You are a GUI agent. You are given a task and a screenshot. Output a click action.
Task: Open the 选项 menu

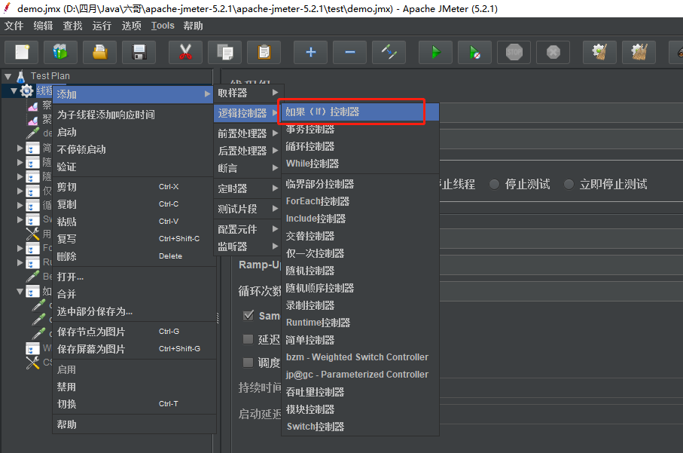pos(131,26)
